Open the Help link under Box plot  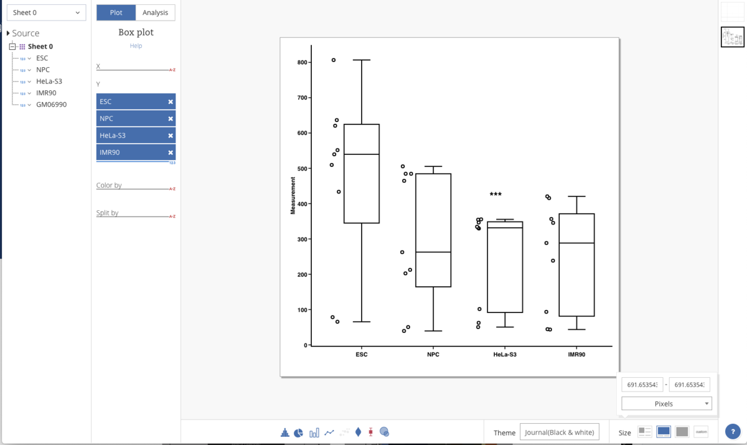click(136, 46)
